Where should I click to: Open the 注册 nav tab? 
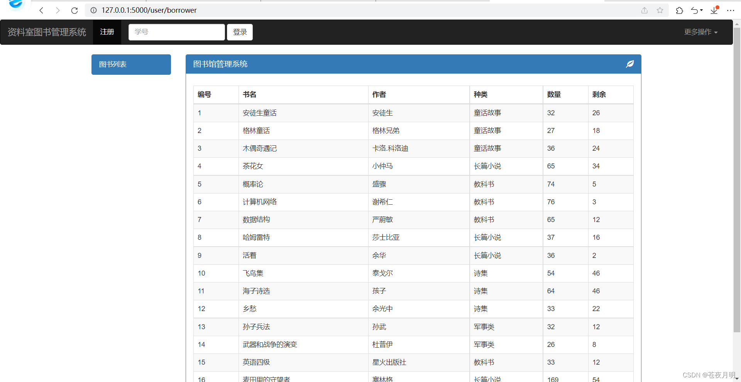pyautogui.click(x=107, y=32)
